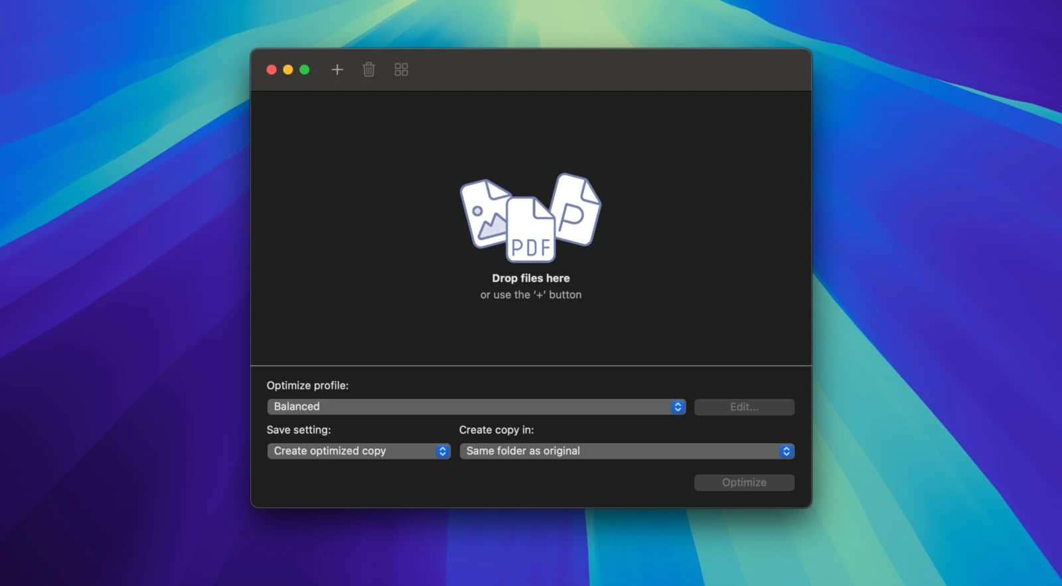Switch to grid view using the toolbar icon
This screenshot has height=586, width=1062.
pyautogui.click(x=401, y=70)
